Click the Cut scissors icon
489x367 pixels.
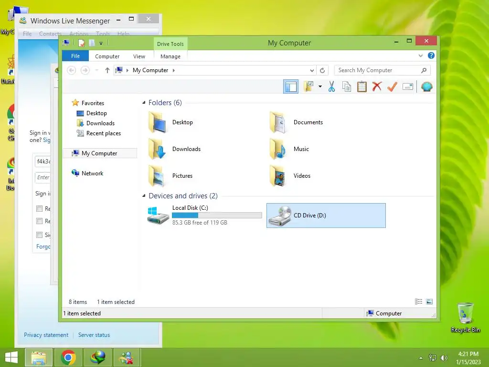coord(331,86)
